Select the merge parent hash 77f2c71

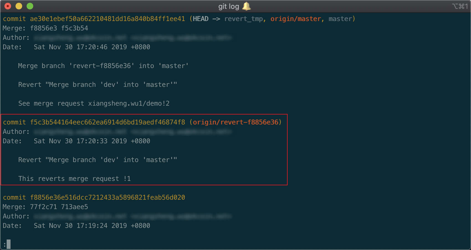43,207
